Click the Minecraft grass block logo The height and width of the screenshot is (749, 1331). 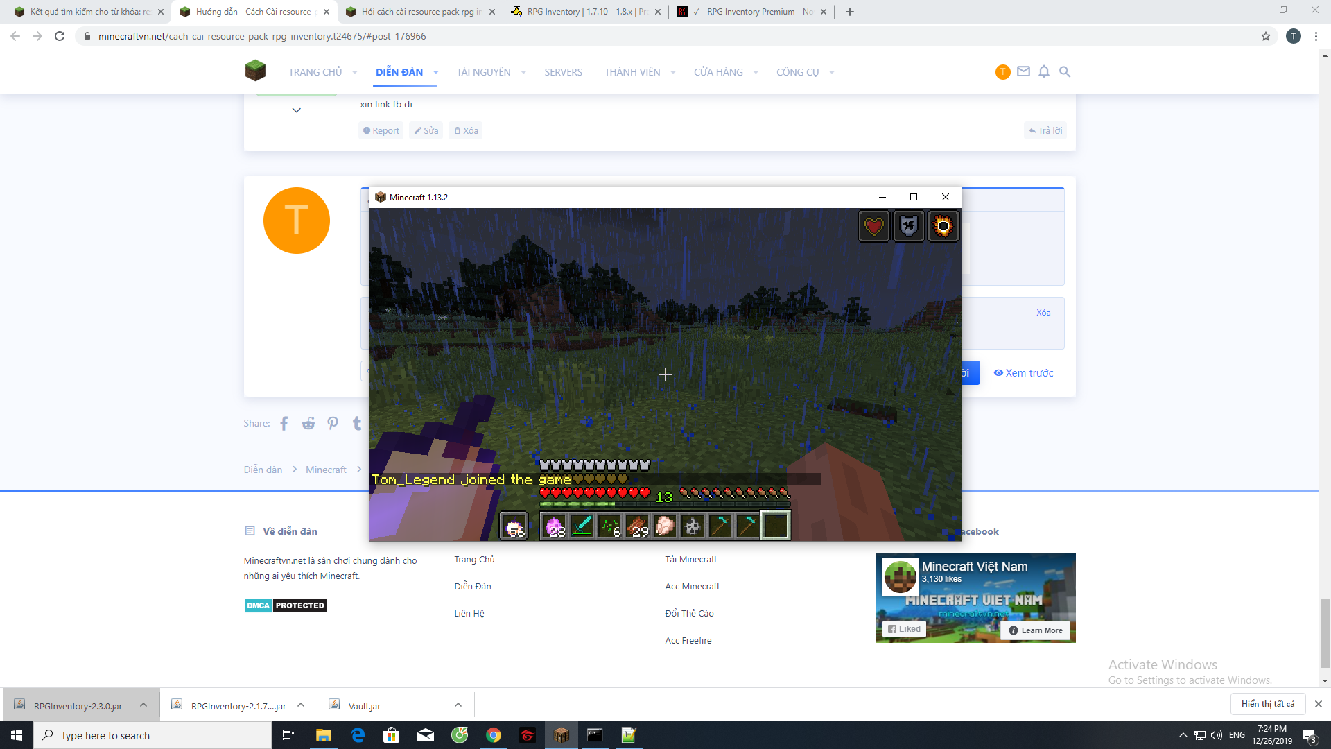click(x=255, y=71)
